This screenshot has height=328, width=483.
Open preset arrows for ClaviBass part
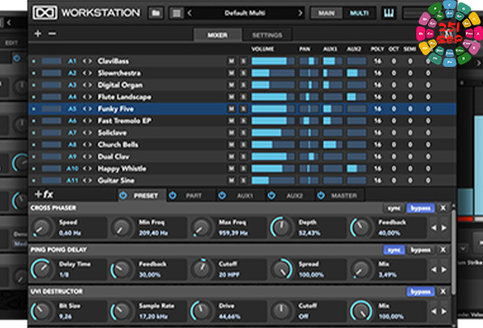[x=88, y=61]
